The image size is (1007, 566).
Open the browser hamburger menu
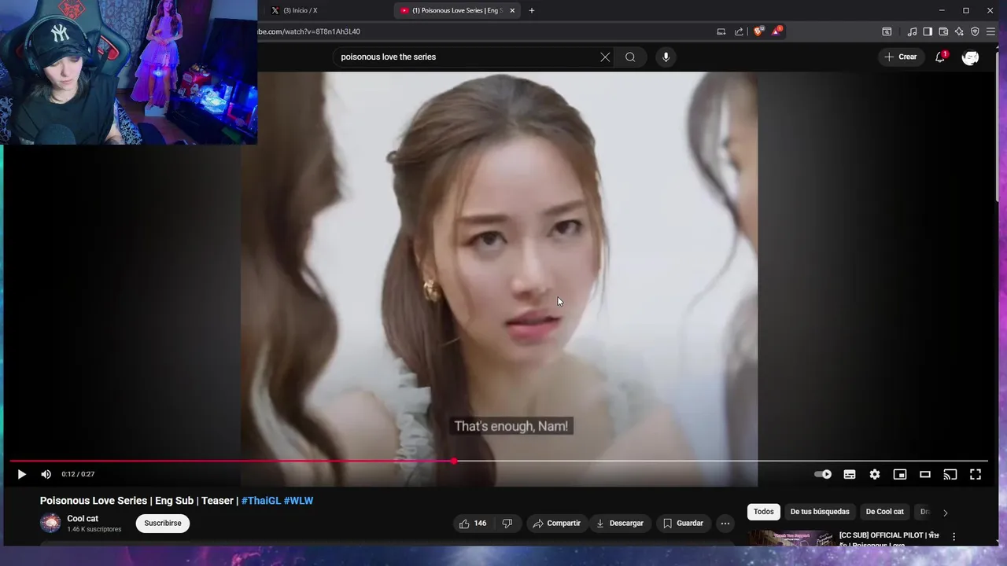tap(990, 31)
